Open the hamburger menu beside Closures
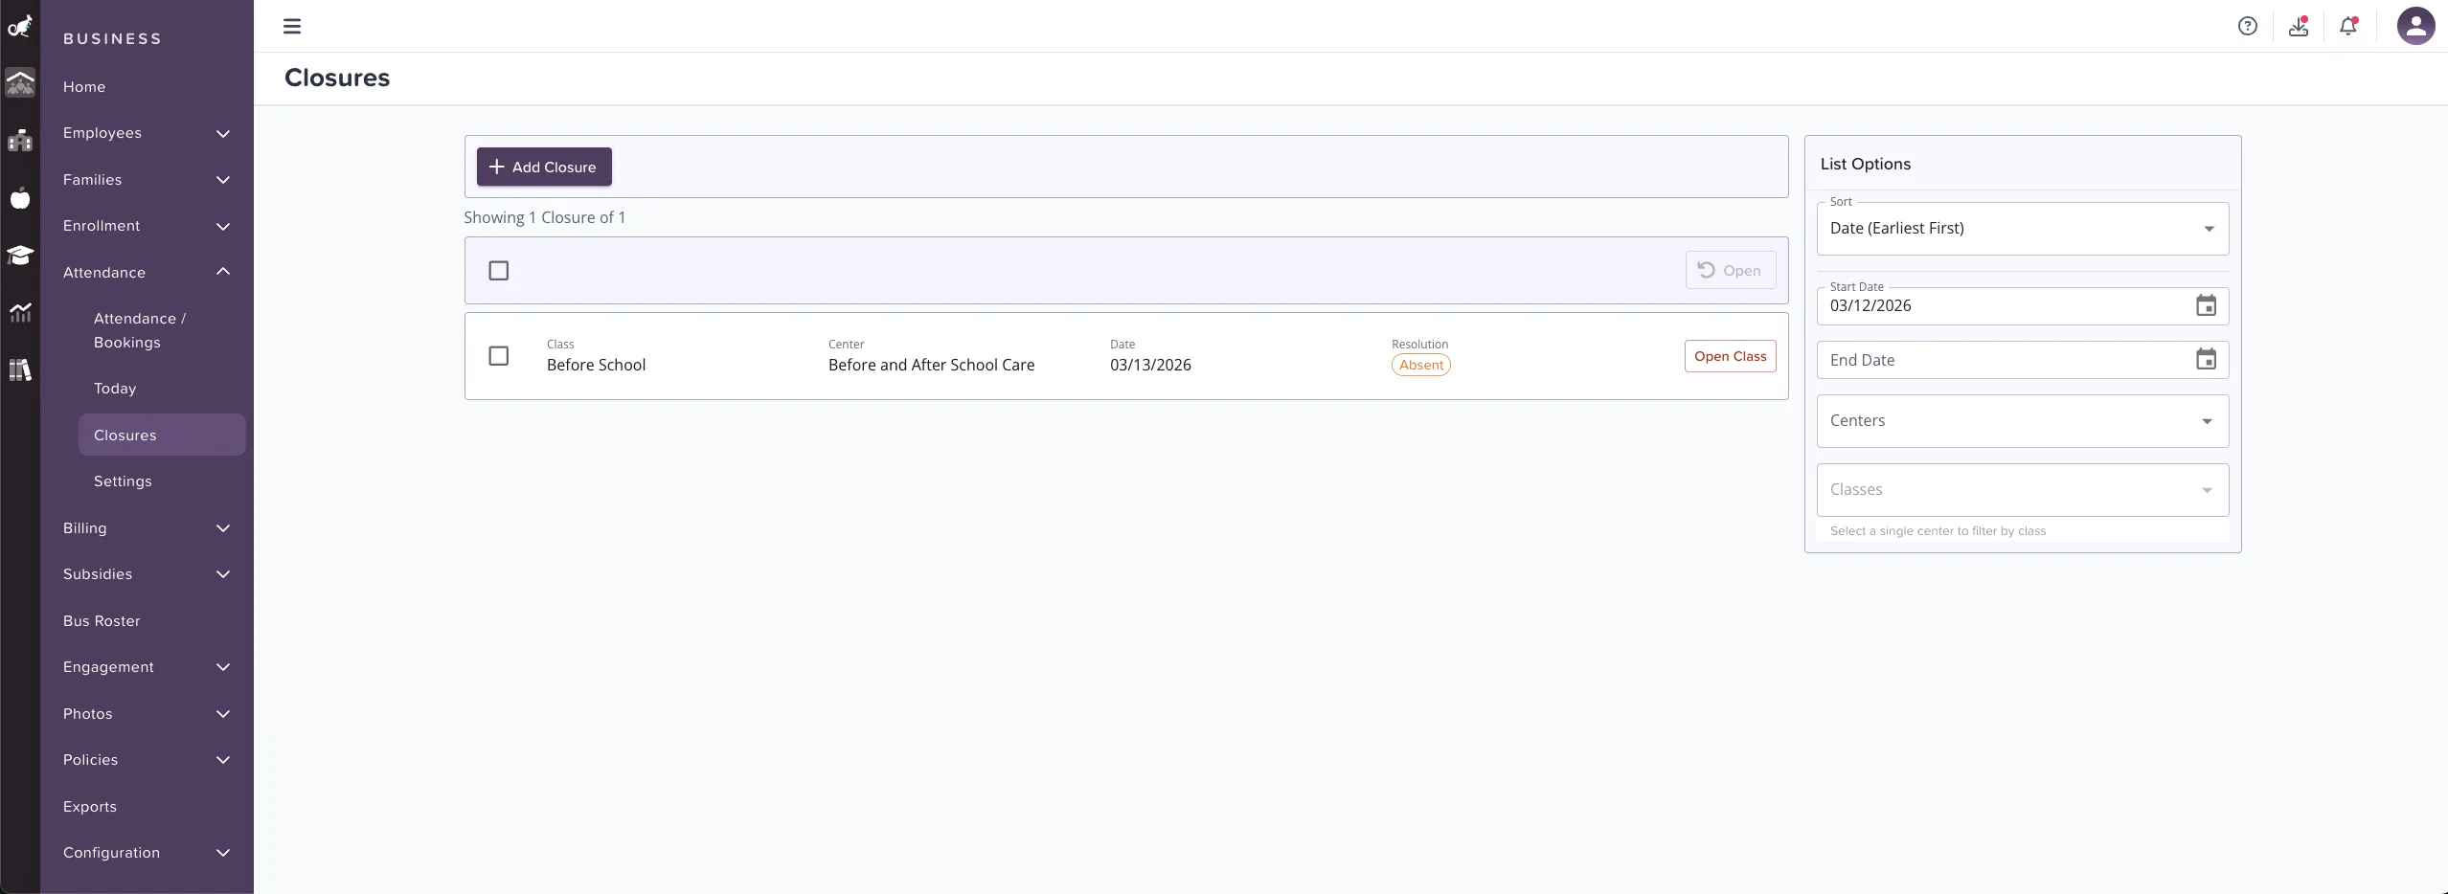 pos(291,26)
